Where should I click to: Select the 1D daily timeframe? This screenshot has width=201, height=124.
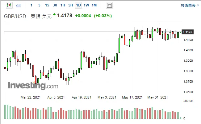pyautogui.click(x=78, y=5)
